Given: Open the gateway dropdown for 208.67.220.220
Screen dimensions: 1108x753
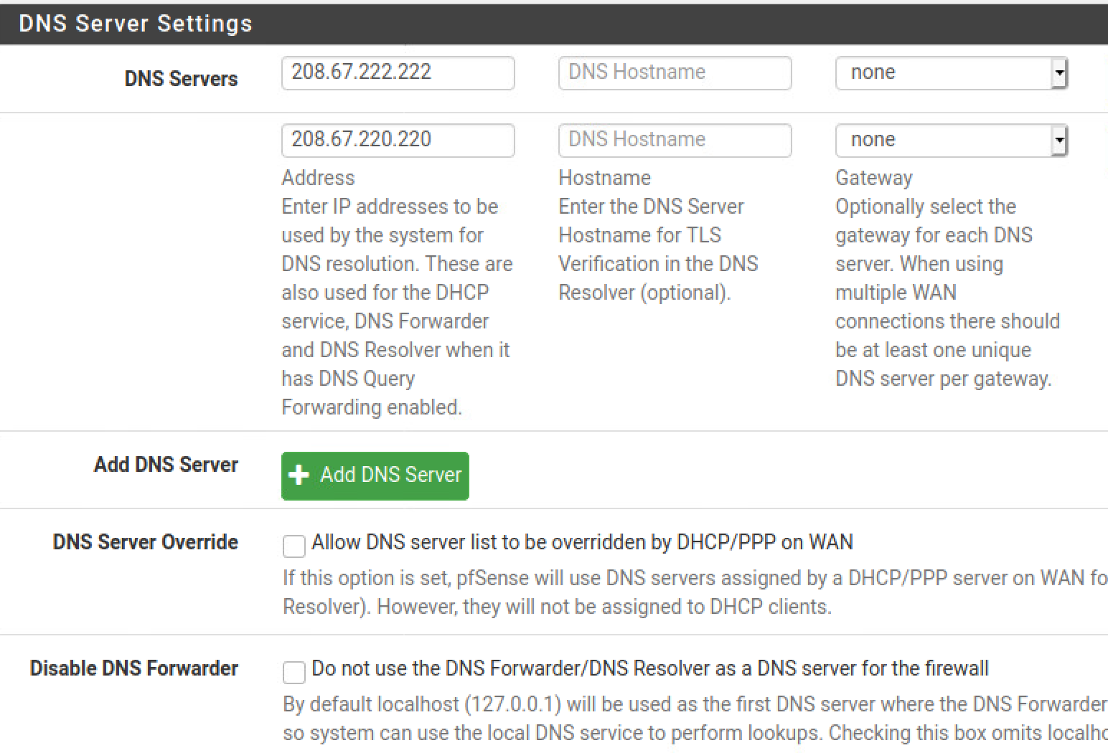Looking at the screenshot, I should 952,140.
